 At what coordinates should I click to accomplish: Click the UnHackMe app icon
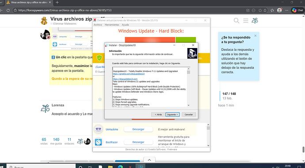pyautogui.click(x=99, y=129)
